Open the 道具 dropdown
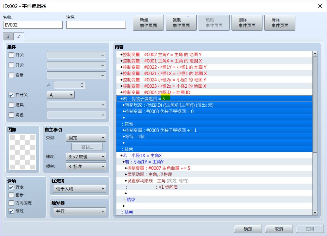The height and width of the screenshot is (236, 327). coord(77,105)
